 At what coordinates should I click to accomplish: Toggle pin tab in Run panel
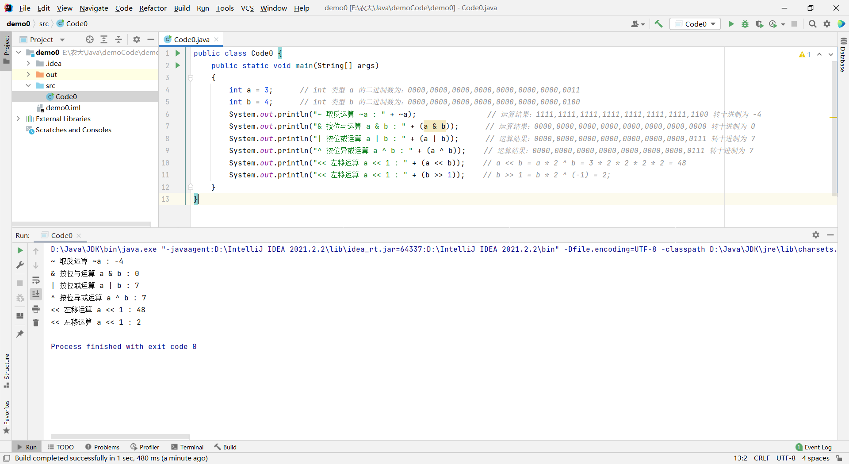coord(20,334)
